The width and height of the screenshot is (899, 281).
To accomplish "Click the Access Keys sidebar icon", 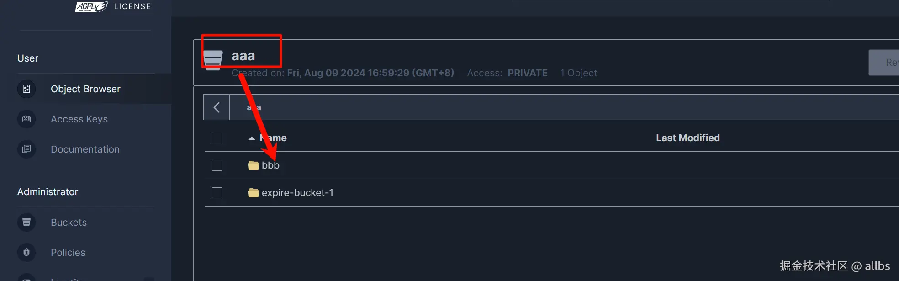I will (x=26, y=119).
